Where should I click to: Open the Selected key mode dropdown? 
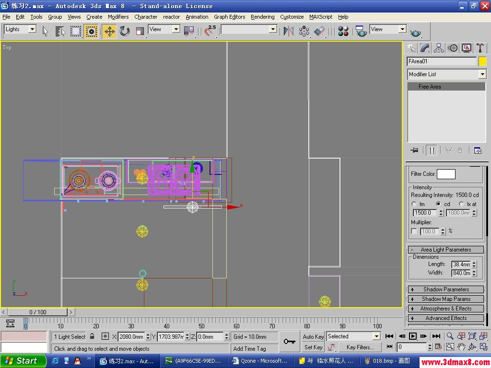[376, 336]
